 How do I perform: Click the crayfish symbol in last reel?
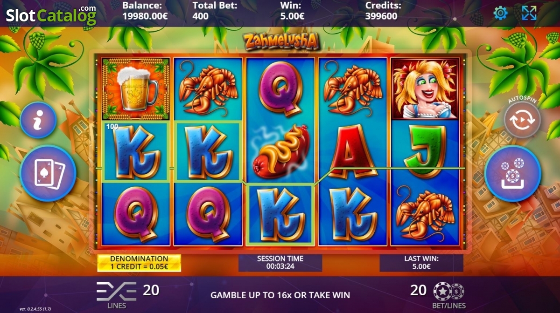425,214
